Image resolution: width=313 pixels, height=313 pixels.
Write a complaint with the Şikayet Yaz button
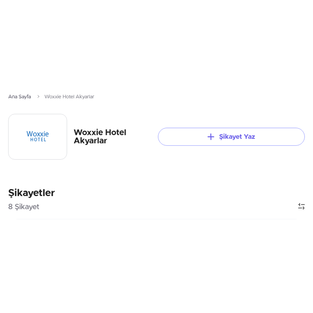click(x=231, y=137)
